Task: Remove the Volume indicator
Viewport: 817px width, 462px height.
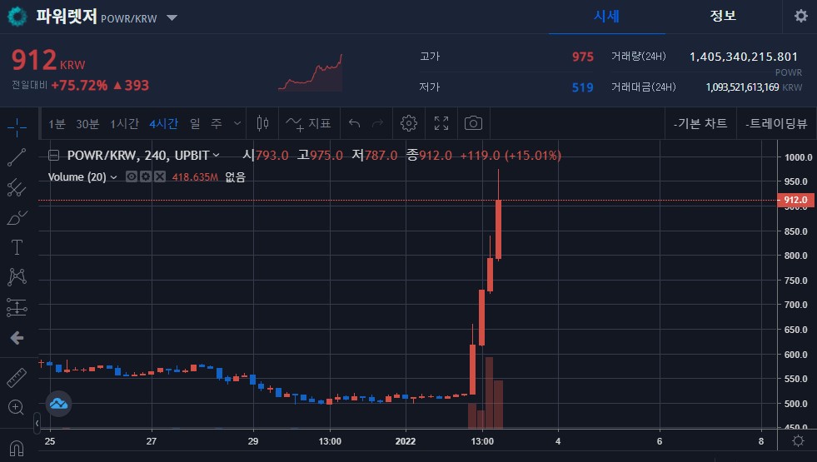Action: point(159,177)
